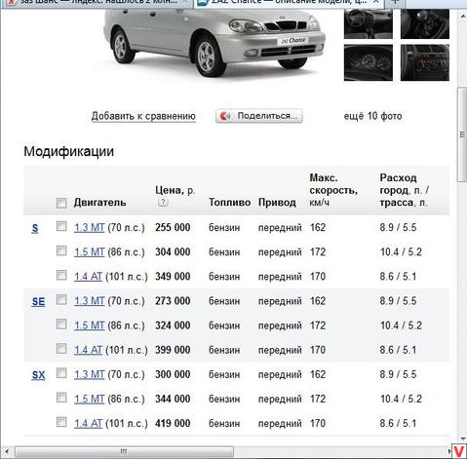Open 1.3 MT link in the 255 000 row
This screenshot has height=459, width=467.
click(90, 227)
